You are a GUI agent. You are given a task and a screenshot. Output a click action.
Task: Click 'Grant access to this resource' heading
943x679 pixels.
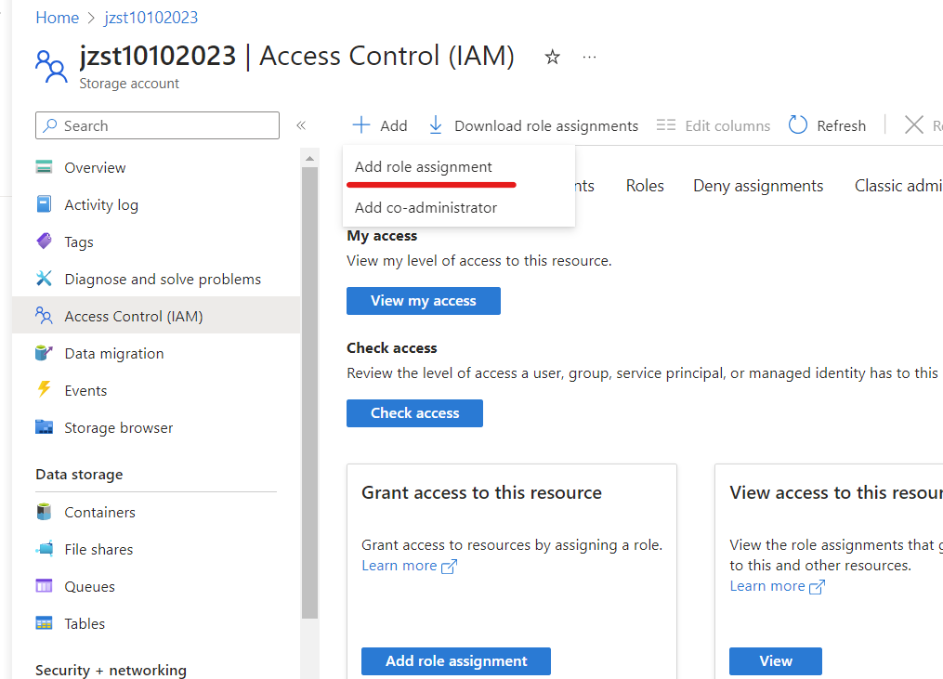481,492
